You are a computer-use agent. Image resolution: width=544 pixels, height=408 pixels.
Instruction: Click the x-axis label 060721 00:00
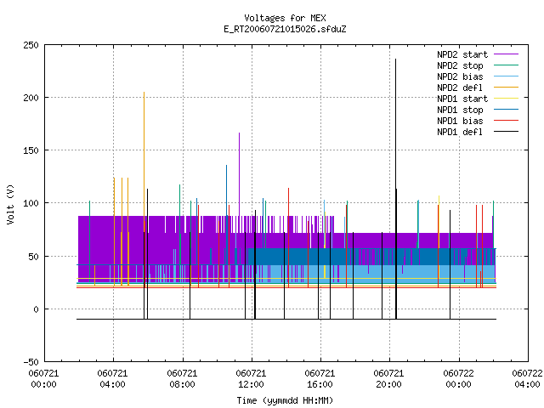point(43,379)
